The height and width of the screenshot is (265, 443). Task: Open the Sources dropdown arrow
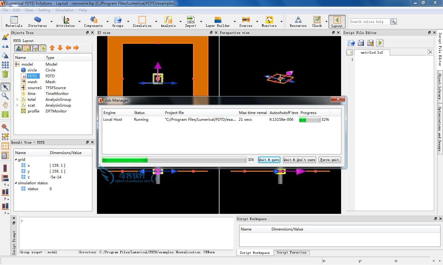[257, 22]
